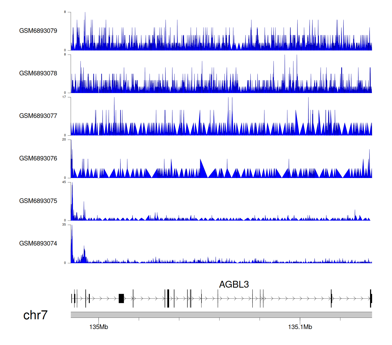Select the widest exon block of AGBL3
The height and width of the screenshot is (345, 392).
point(121,298)
